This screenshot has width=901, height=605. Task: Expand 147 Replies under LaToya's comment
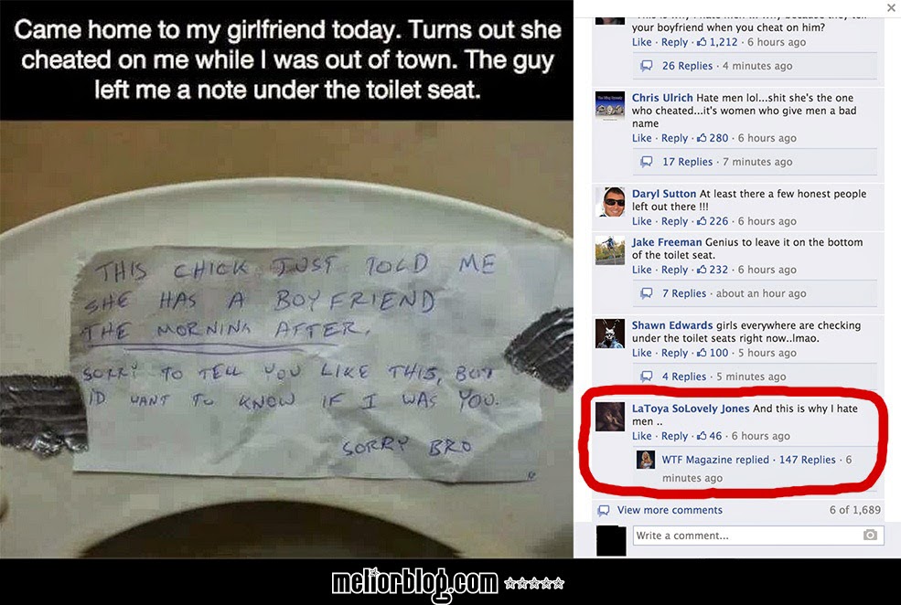tap(807, 460)
